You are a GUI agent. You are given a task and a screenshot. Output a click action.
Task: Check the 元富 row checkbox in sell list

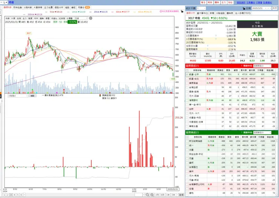[x=187, y=158]
